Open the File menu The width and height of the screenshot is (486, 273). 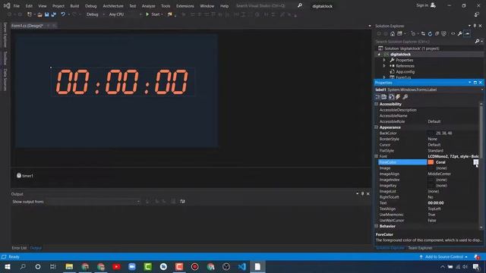point(17,6)
